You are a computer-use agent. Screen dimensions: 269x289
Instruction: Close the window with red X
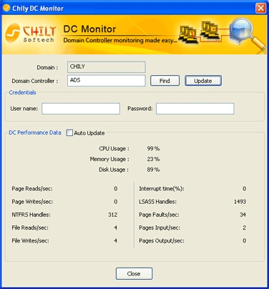pyautogui.click(x=260, y=9)
